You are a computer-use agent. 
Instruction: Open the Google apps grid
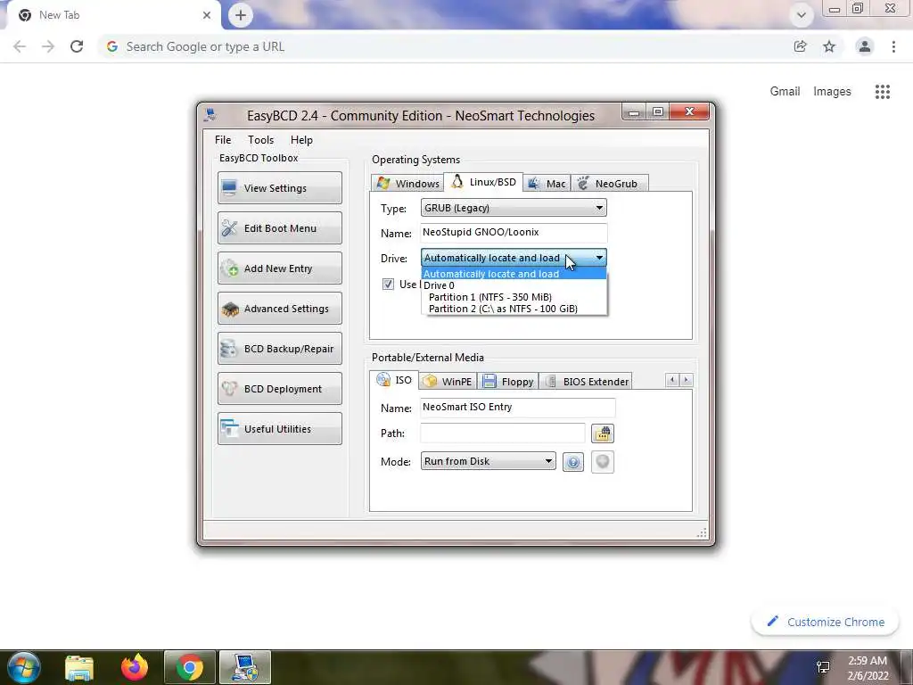(883, 92)
